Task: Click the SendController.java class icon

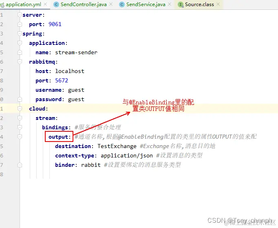Action: coord(56,4)
